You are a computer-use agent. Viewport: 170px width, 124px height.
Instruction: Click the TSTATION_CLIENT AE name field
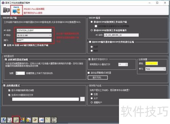coord(34,30)
